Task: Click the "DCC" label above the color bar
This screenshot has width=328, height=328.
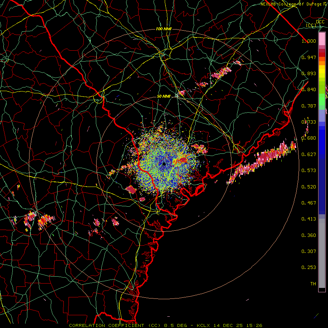Action: tap(320, 22)
